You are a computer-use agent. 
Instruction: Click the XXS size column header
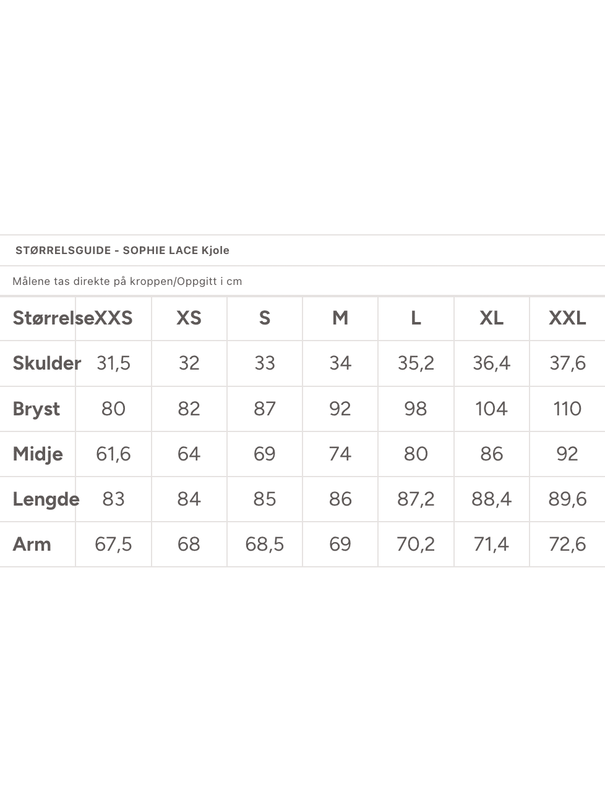pyautogui.click(x=114, y=318)
